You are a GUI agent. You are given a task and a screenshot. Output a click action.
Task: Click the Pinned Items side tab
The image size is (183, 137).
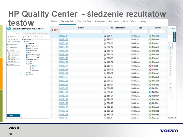click(174, 37)
